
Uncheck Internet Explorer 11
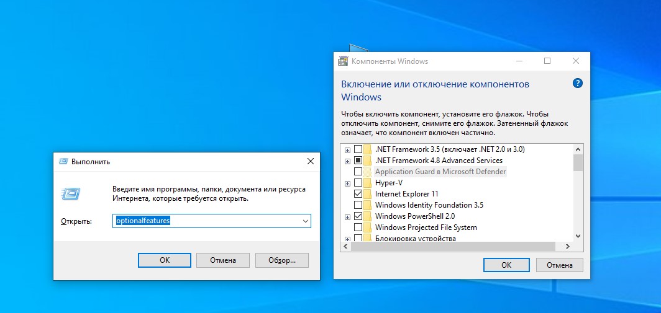click(358, 194)
